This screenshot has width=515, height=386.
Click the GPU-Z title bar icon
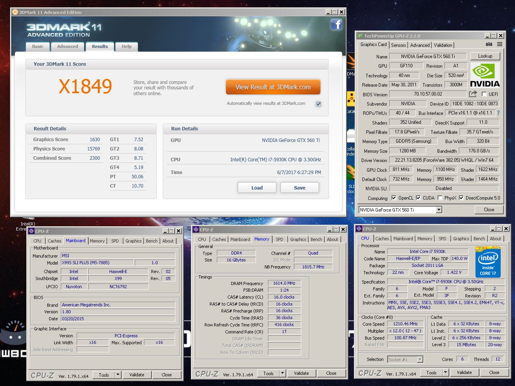(360, 36)
